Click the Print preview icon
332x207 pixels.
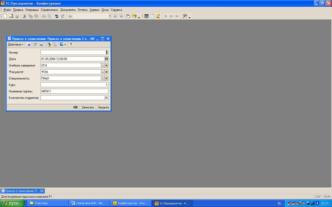coord(49,16)
